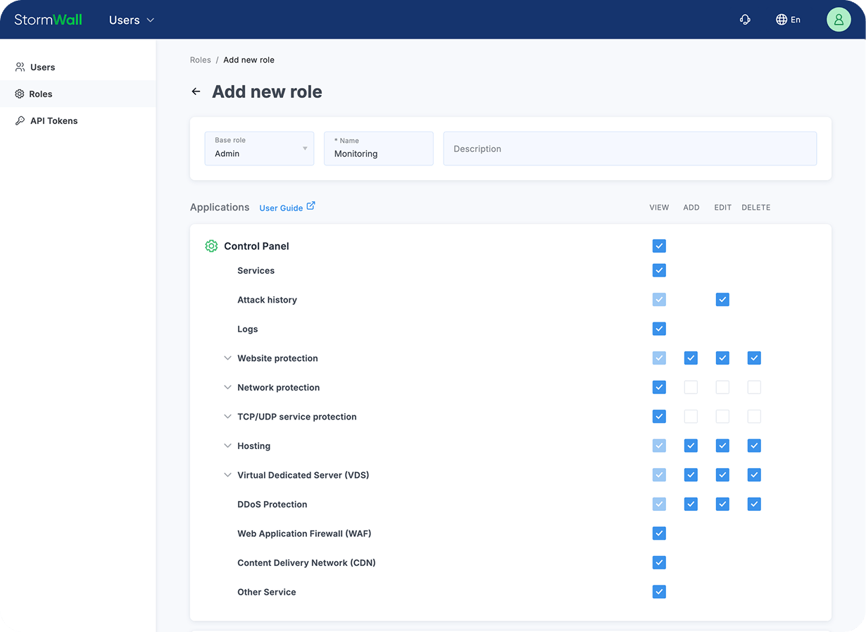Image resolution: width=866 pixels, height=632 pixels.
Task: Toggle Web Application Firewall VIEW checkbox
Action: 659,533
